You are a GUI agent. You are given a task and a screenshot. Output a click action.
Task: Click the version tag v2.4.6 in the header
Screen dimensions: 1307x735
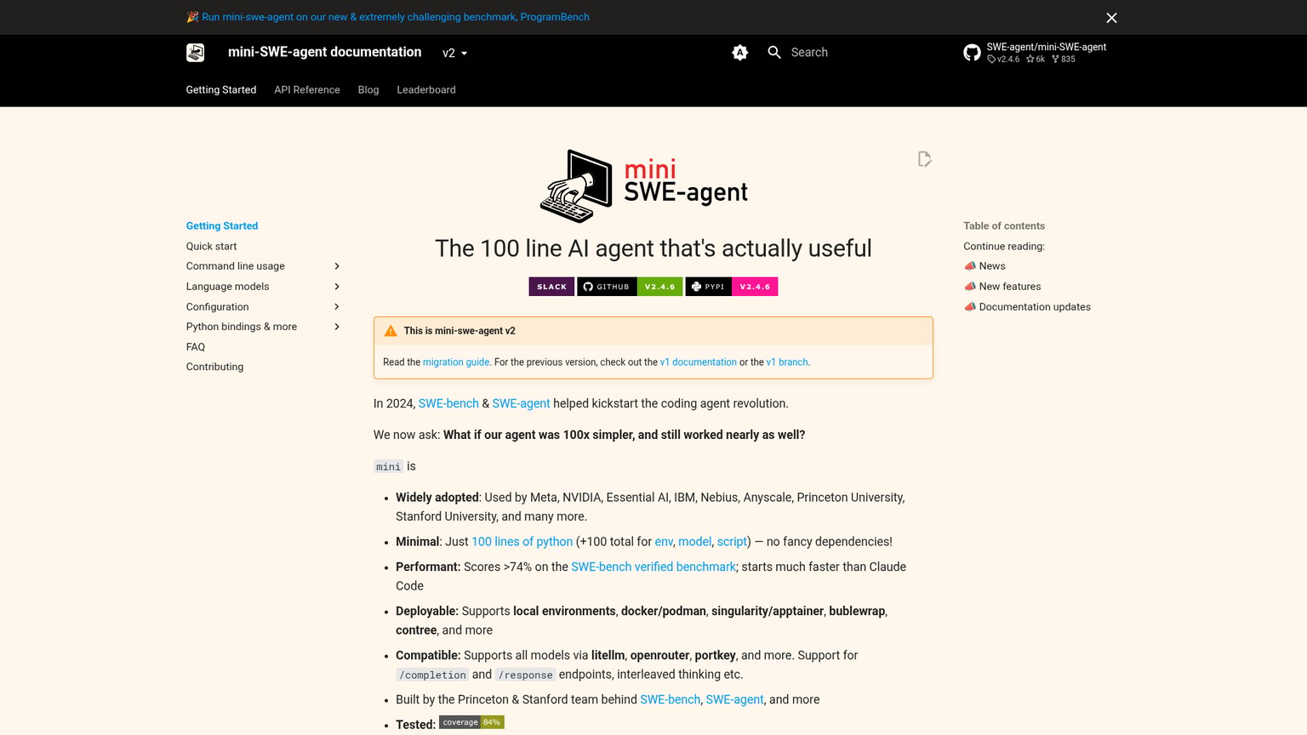tap(1003, 60)
